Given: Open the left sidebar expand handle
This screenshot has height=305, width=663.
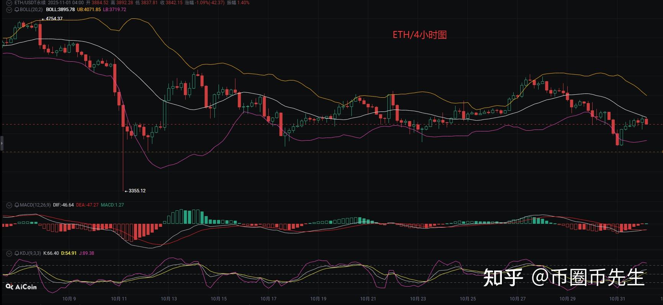Looking at the screenshot, I should tap(2, 143).
